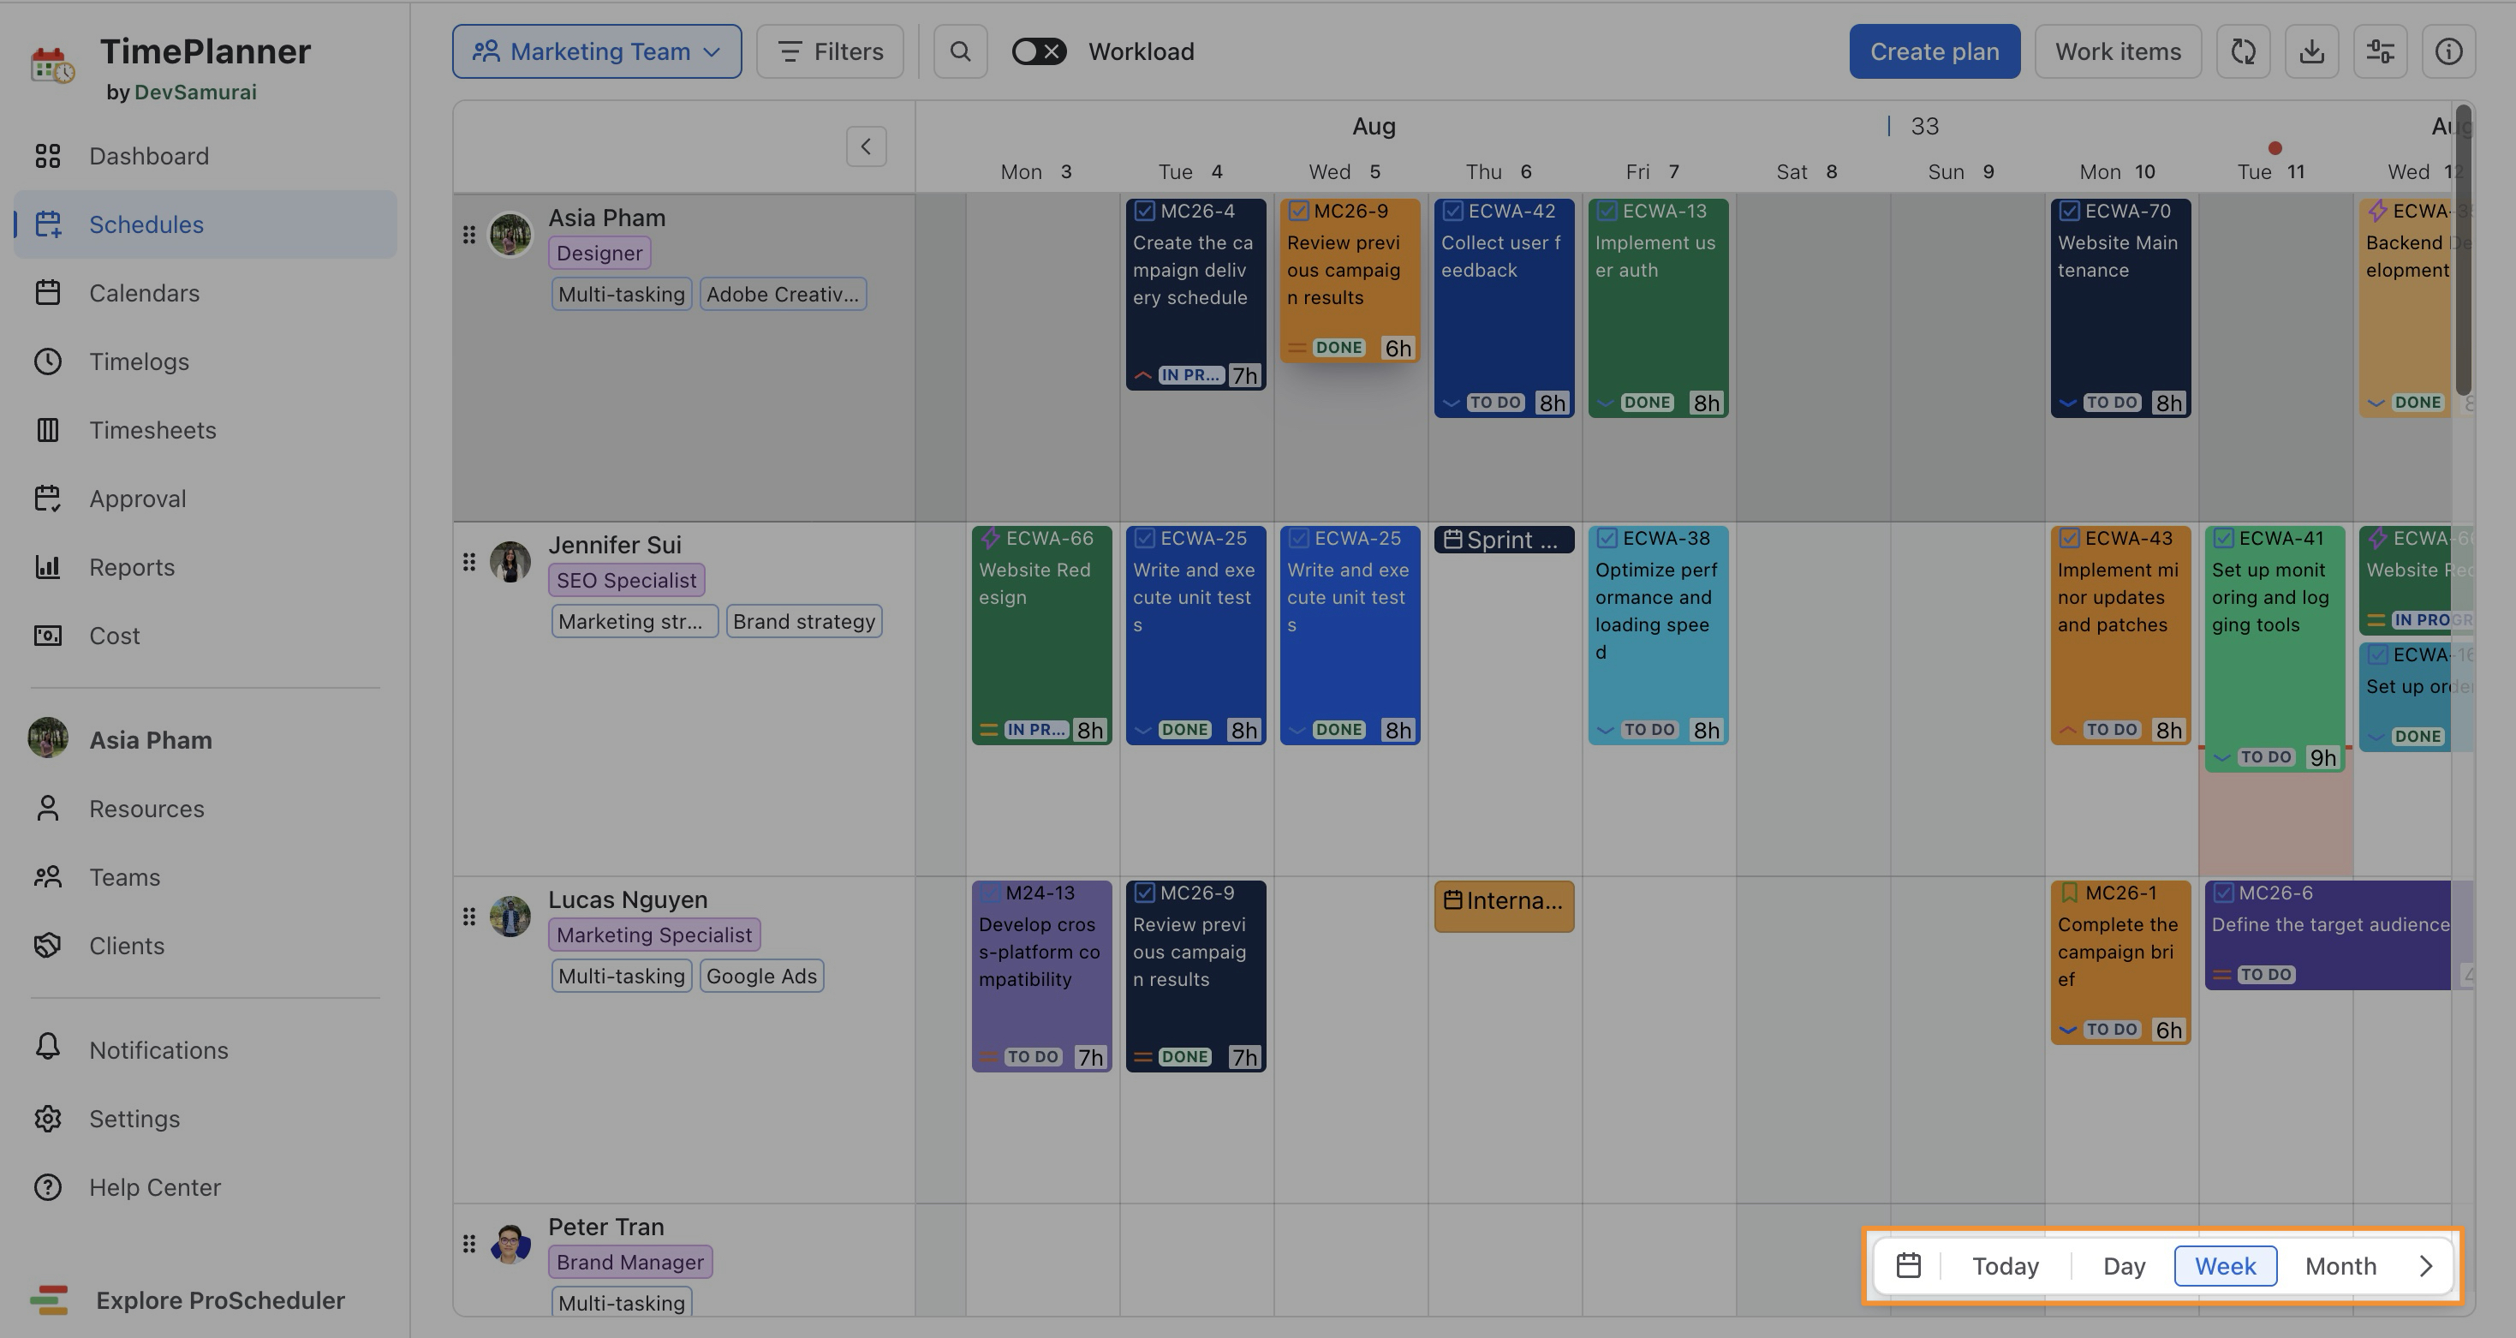The width and height of the screenshot is (2516, 1338).
Task: Open the Dashboard icon in sidebar
Action: (x=48, y=156)
